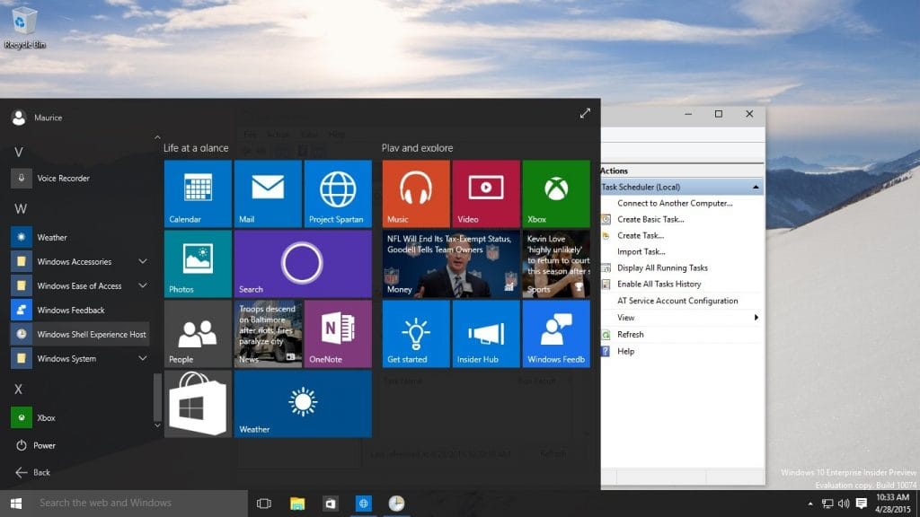The height and width of the screenshot is (517, 920).
Task: Click Create Basic Task in the Actions pane
Action: point(649,218)
